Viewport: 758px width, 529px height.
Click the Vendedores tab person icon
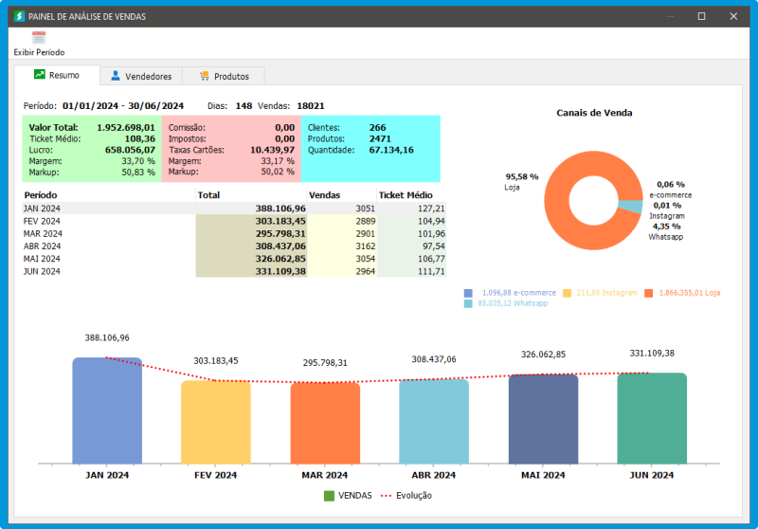tap(116, 76)
